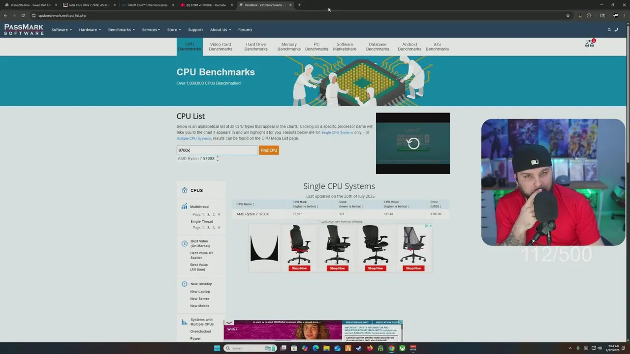Open File Explorer from the taskbar

tap(326, 348)
